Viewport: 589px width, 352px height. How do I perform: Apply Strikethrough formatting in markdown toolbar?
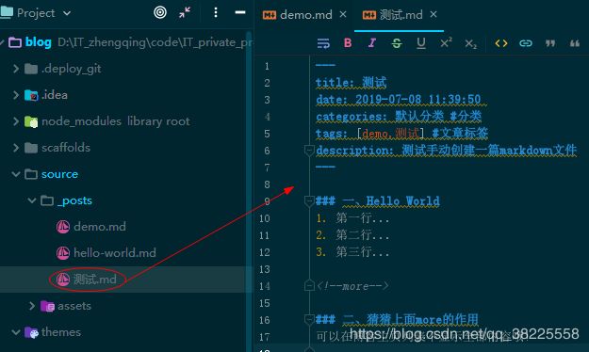click(x=397, y=43)
